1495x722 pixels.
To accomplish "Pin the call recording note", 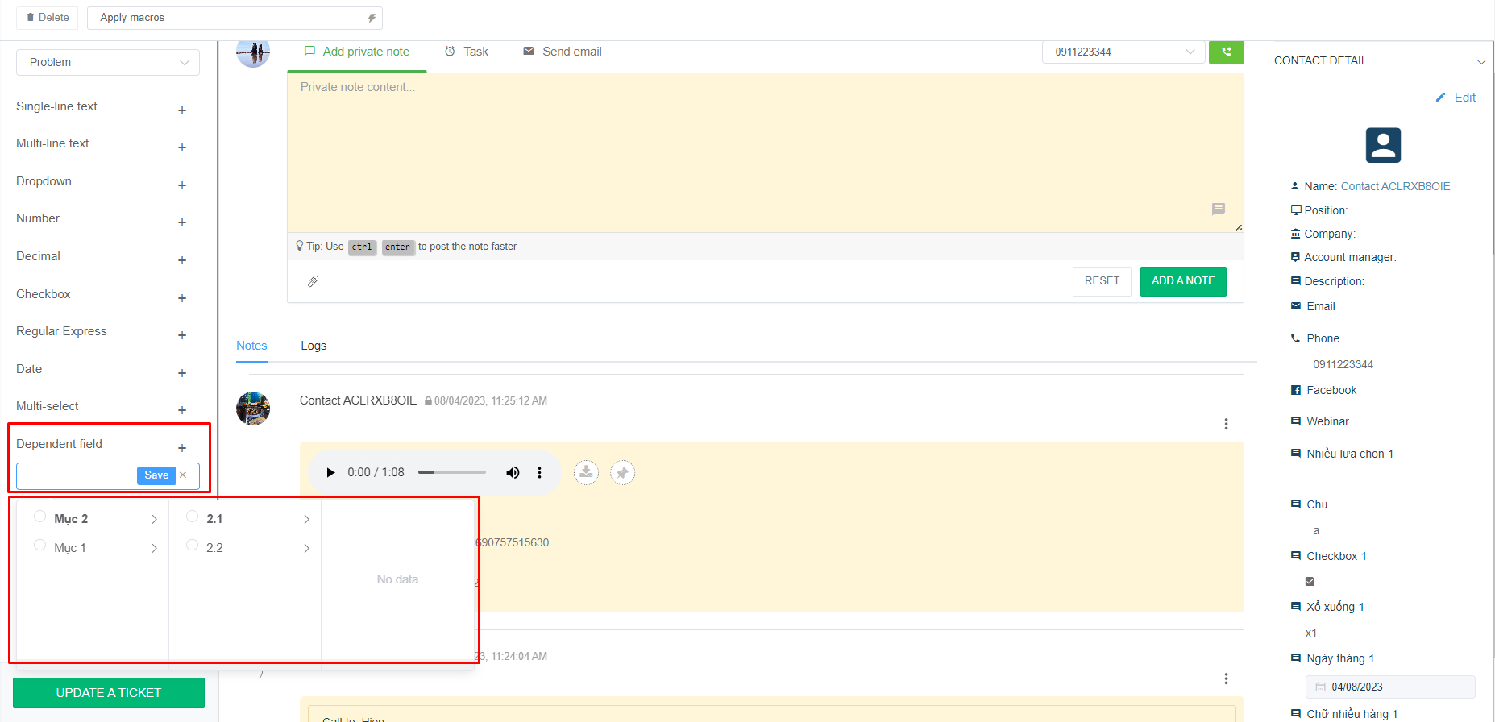I will (x=622, y=473).
